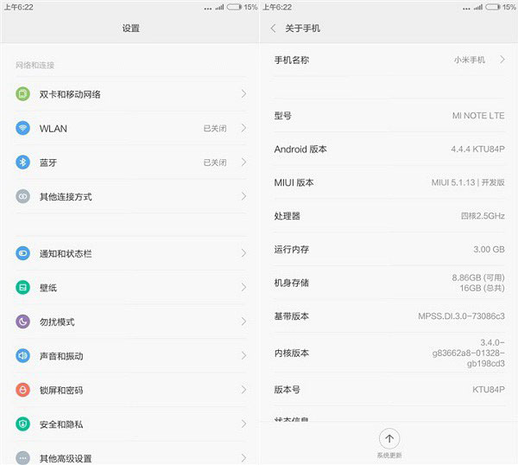
Task: Open 安全和隐私 entry
Action: pos(130,424)
